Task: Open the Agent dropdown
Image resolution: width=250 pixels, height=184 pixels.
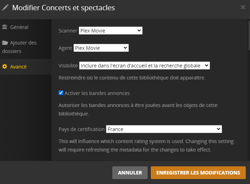Action: pyautogui.click(x=101, y=48)
